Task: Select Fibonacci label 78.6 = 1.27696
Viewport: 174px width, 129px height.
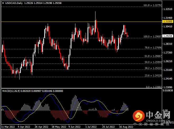Action: coord(153,48)
